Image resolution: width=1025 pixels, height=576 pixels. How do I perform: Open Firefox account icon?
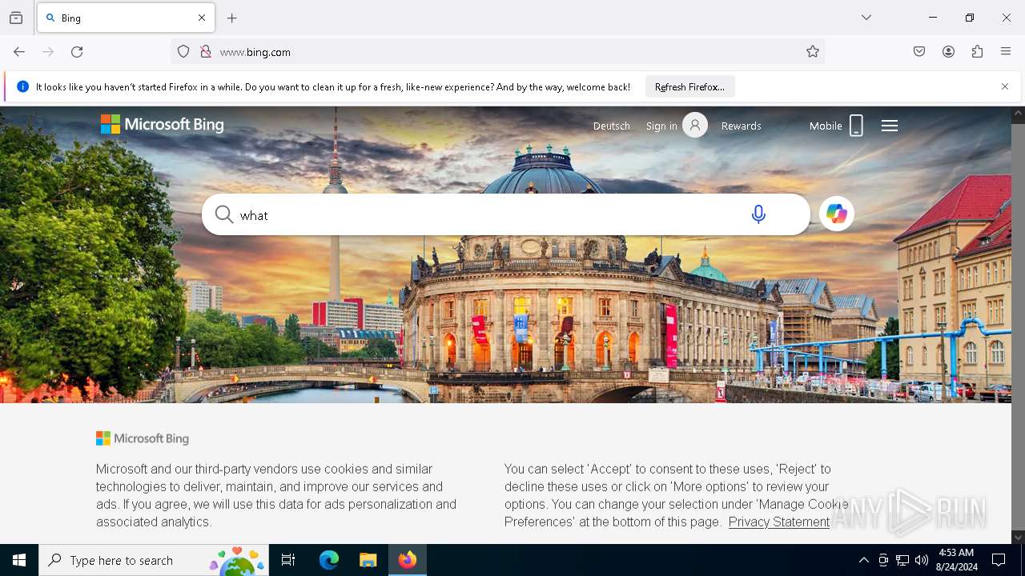coord(948,52)
